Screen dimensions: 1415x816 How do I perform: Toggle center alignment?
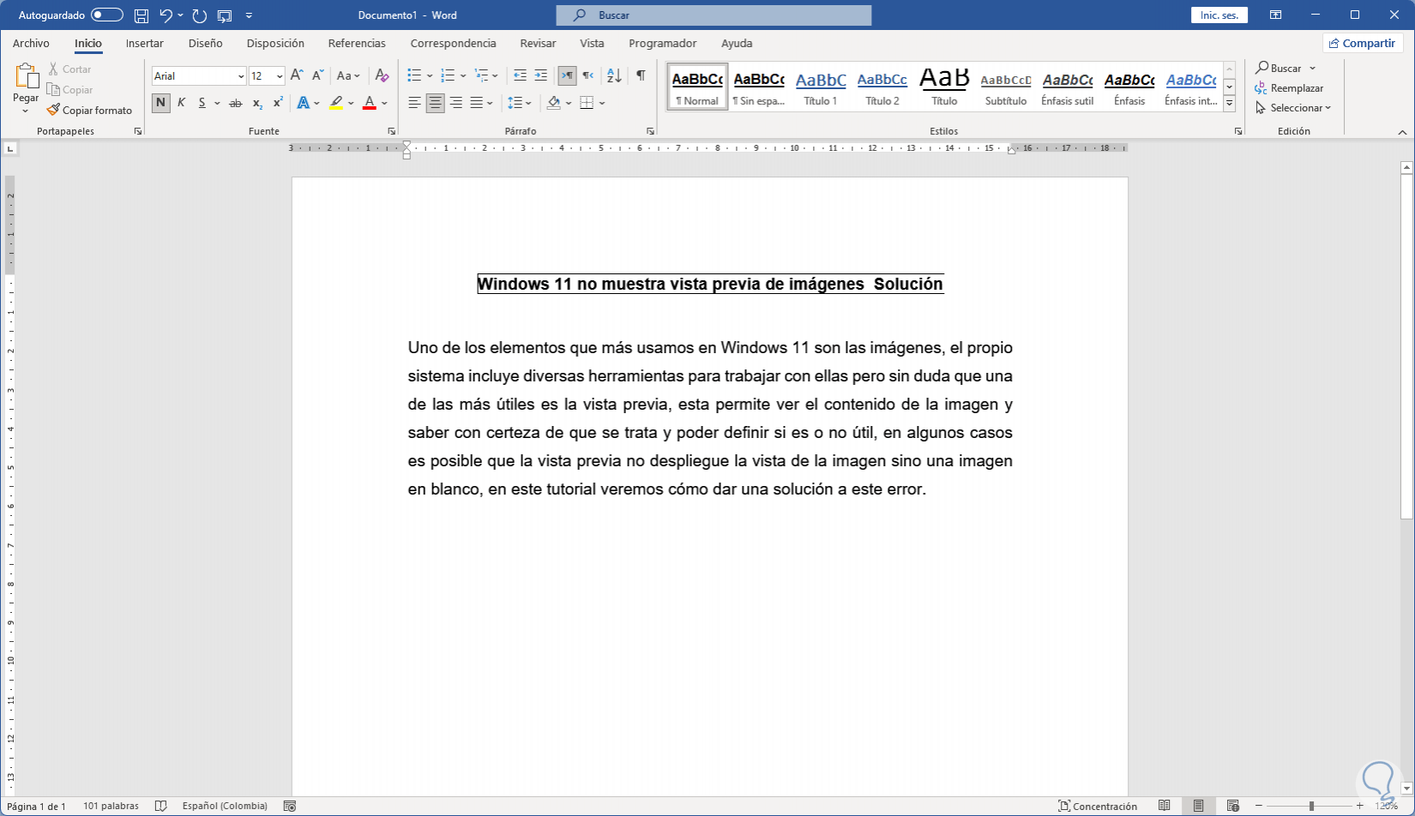point(436,103)
